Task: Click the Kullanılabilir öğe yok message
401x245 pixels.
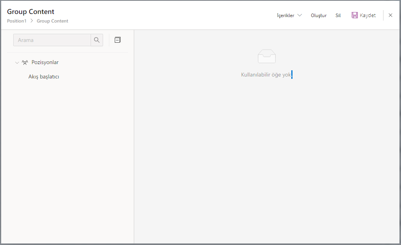Action: pyautogui.click(x=266, y=75)
